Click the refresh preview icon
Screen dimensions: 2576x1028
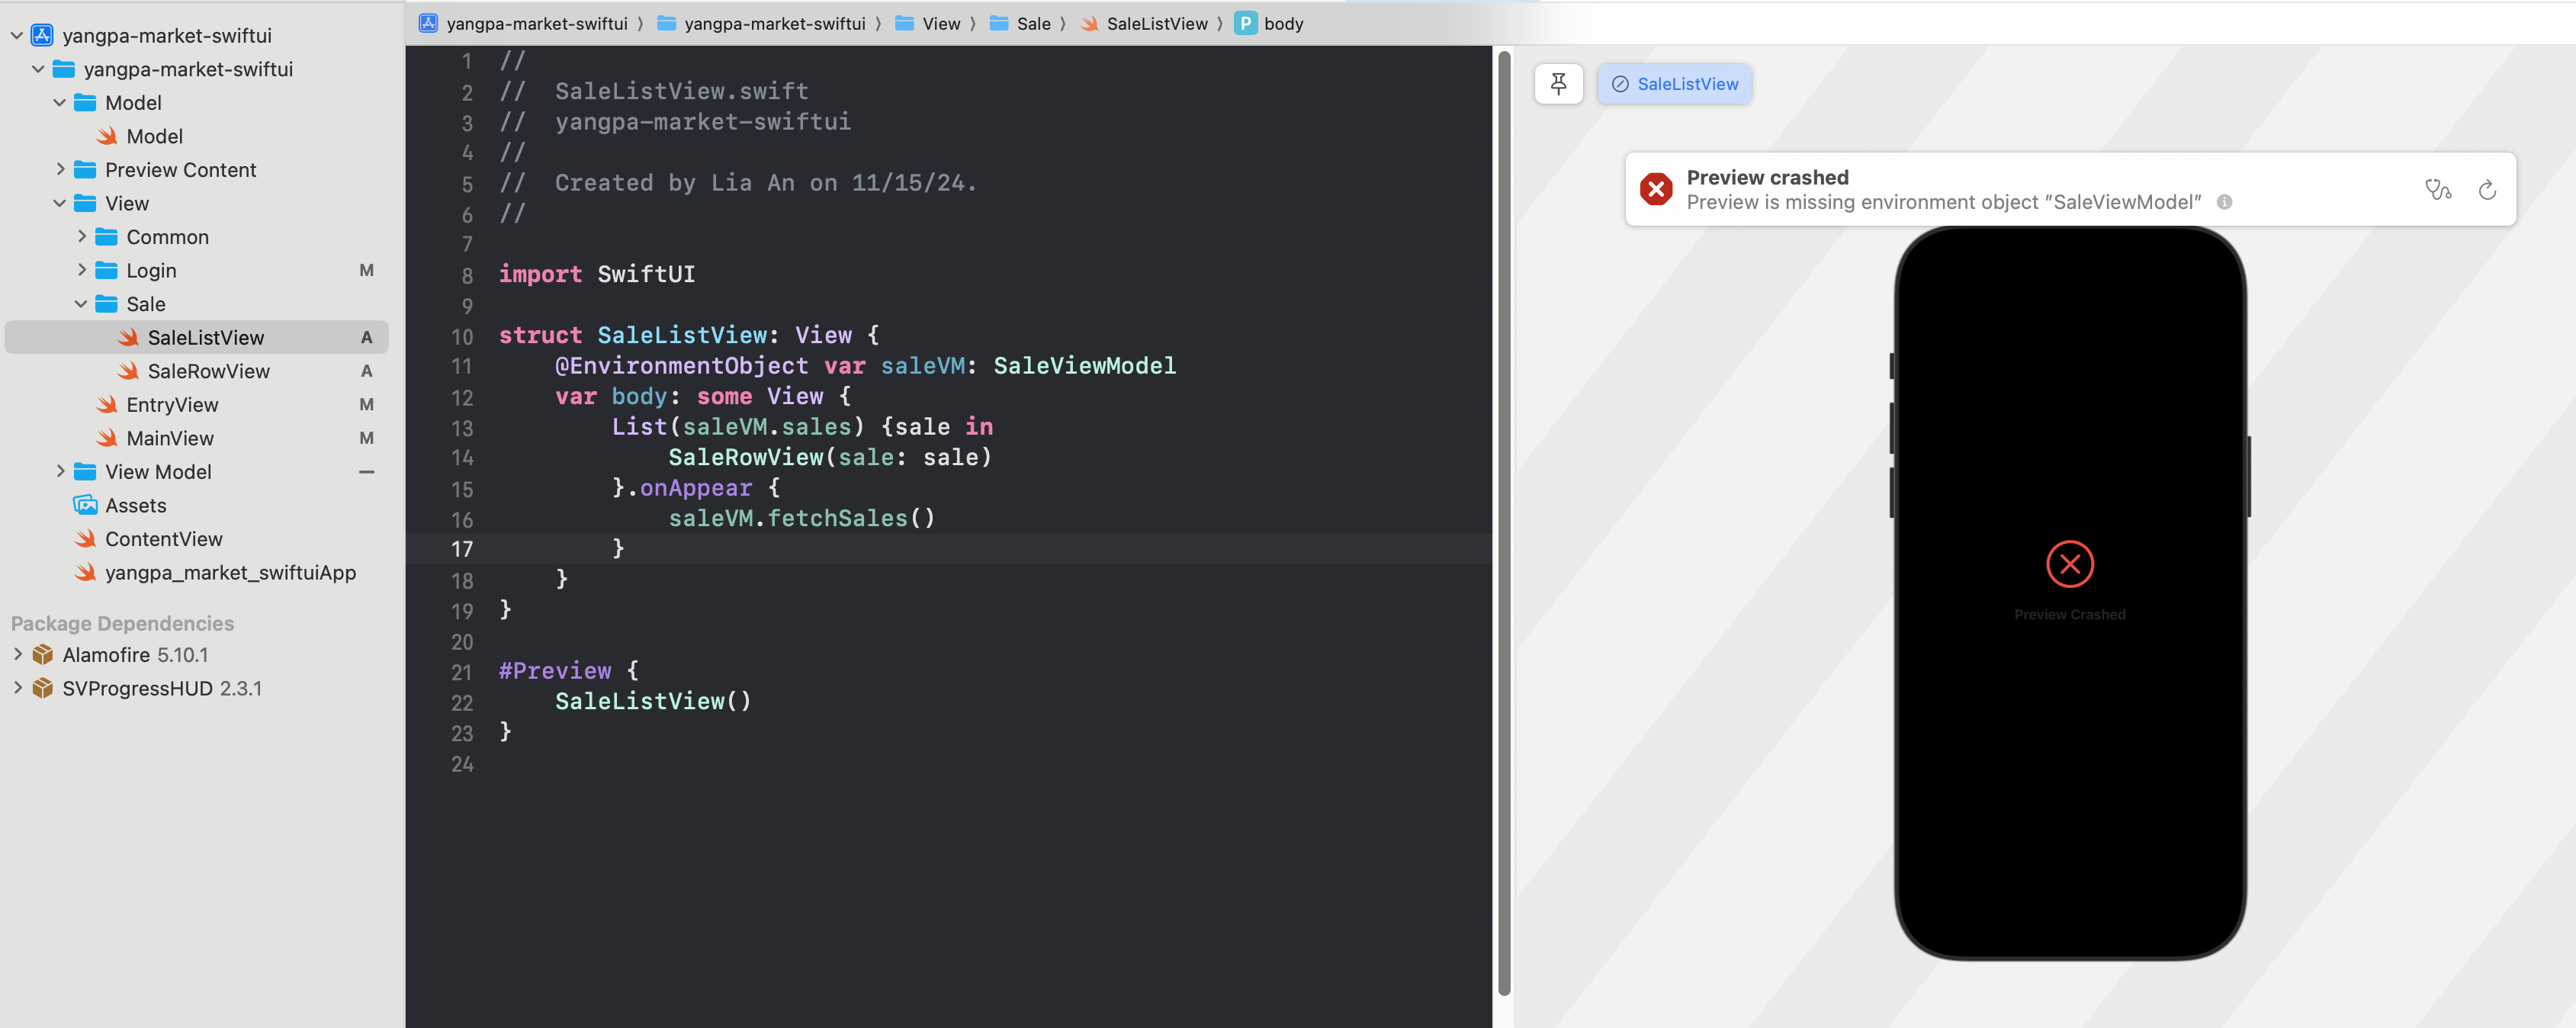click(2487, 189)
